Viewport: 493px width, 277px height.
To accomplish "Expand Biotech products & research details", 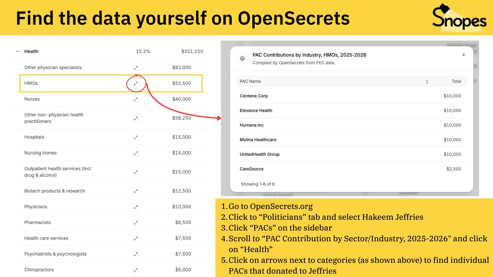I will pos(136,191).
